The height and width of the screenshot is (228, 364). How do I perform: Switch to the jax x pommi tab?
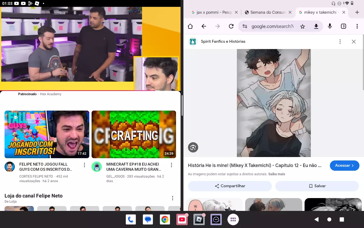[212, 13]
